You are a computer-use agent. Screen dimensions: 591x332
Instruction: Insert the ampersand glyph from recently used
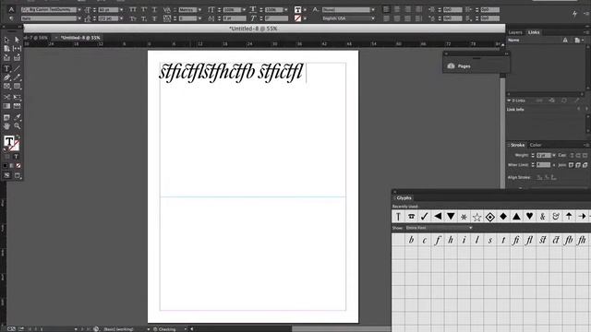click(x=543, y=217)
